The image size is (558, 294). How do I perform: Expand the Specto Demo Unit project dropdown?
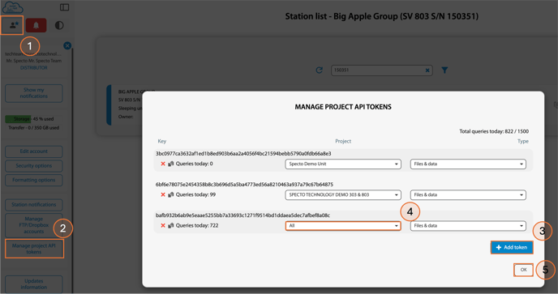tap(343, 164)
